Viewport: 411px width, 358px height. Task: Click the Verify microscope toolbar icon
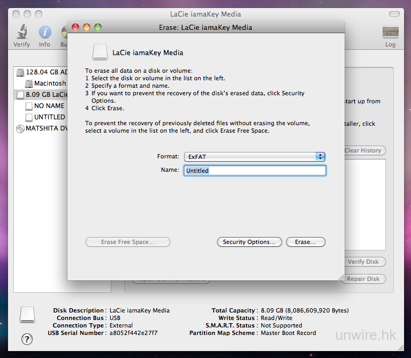point(21,33)
